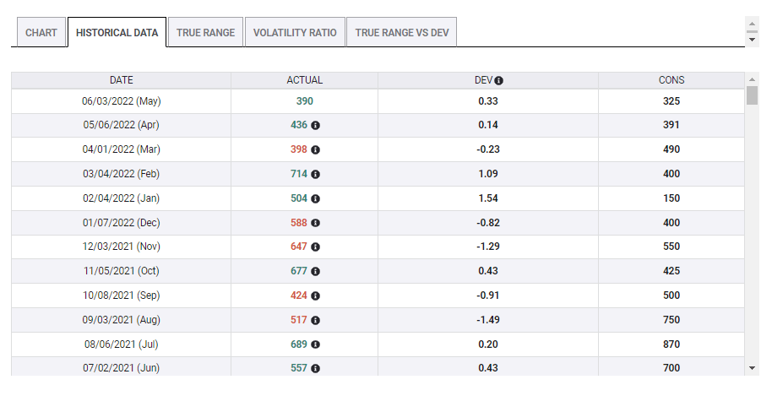Click the tab strip scroll up arrow
Viewport: 772px width, 412px height.
click(752, 23)
